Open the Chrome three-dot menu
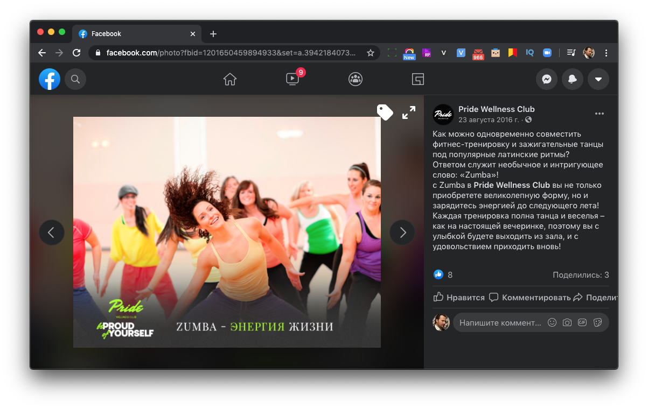The width and height of the screenshot is (648, 409). 607,53
